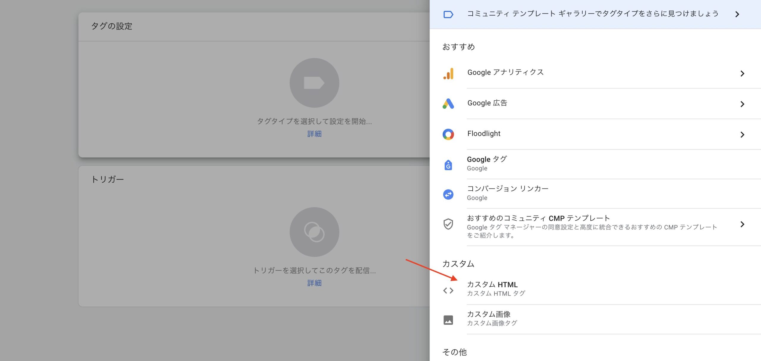761x361 pixels.
Task: Click the カスタム画像 picture icon
Action: 448,320
